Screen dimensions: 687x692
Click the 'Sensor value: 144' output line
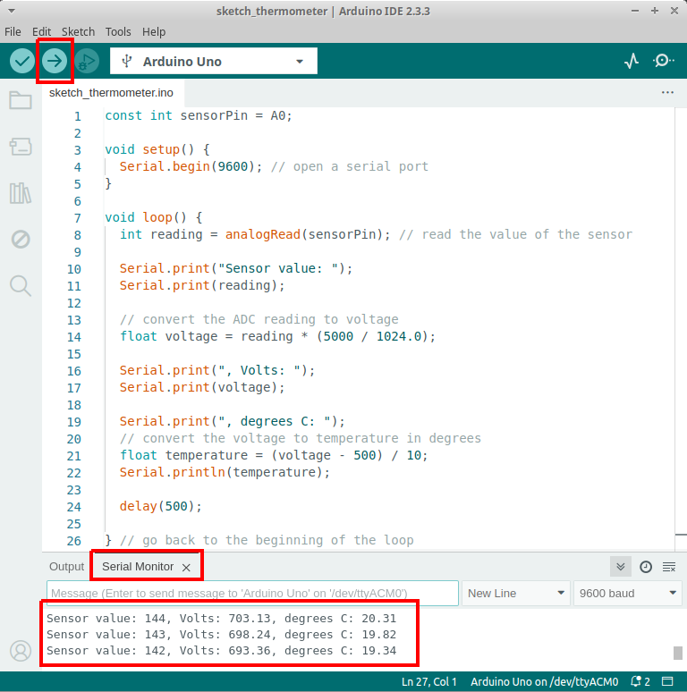[222, 619]
